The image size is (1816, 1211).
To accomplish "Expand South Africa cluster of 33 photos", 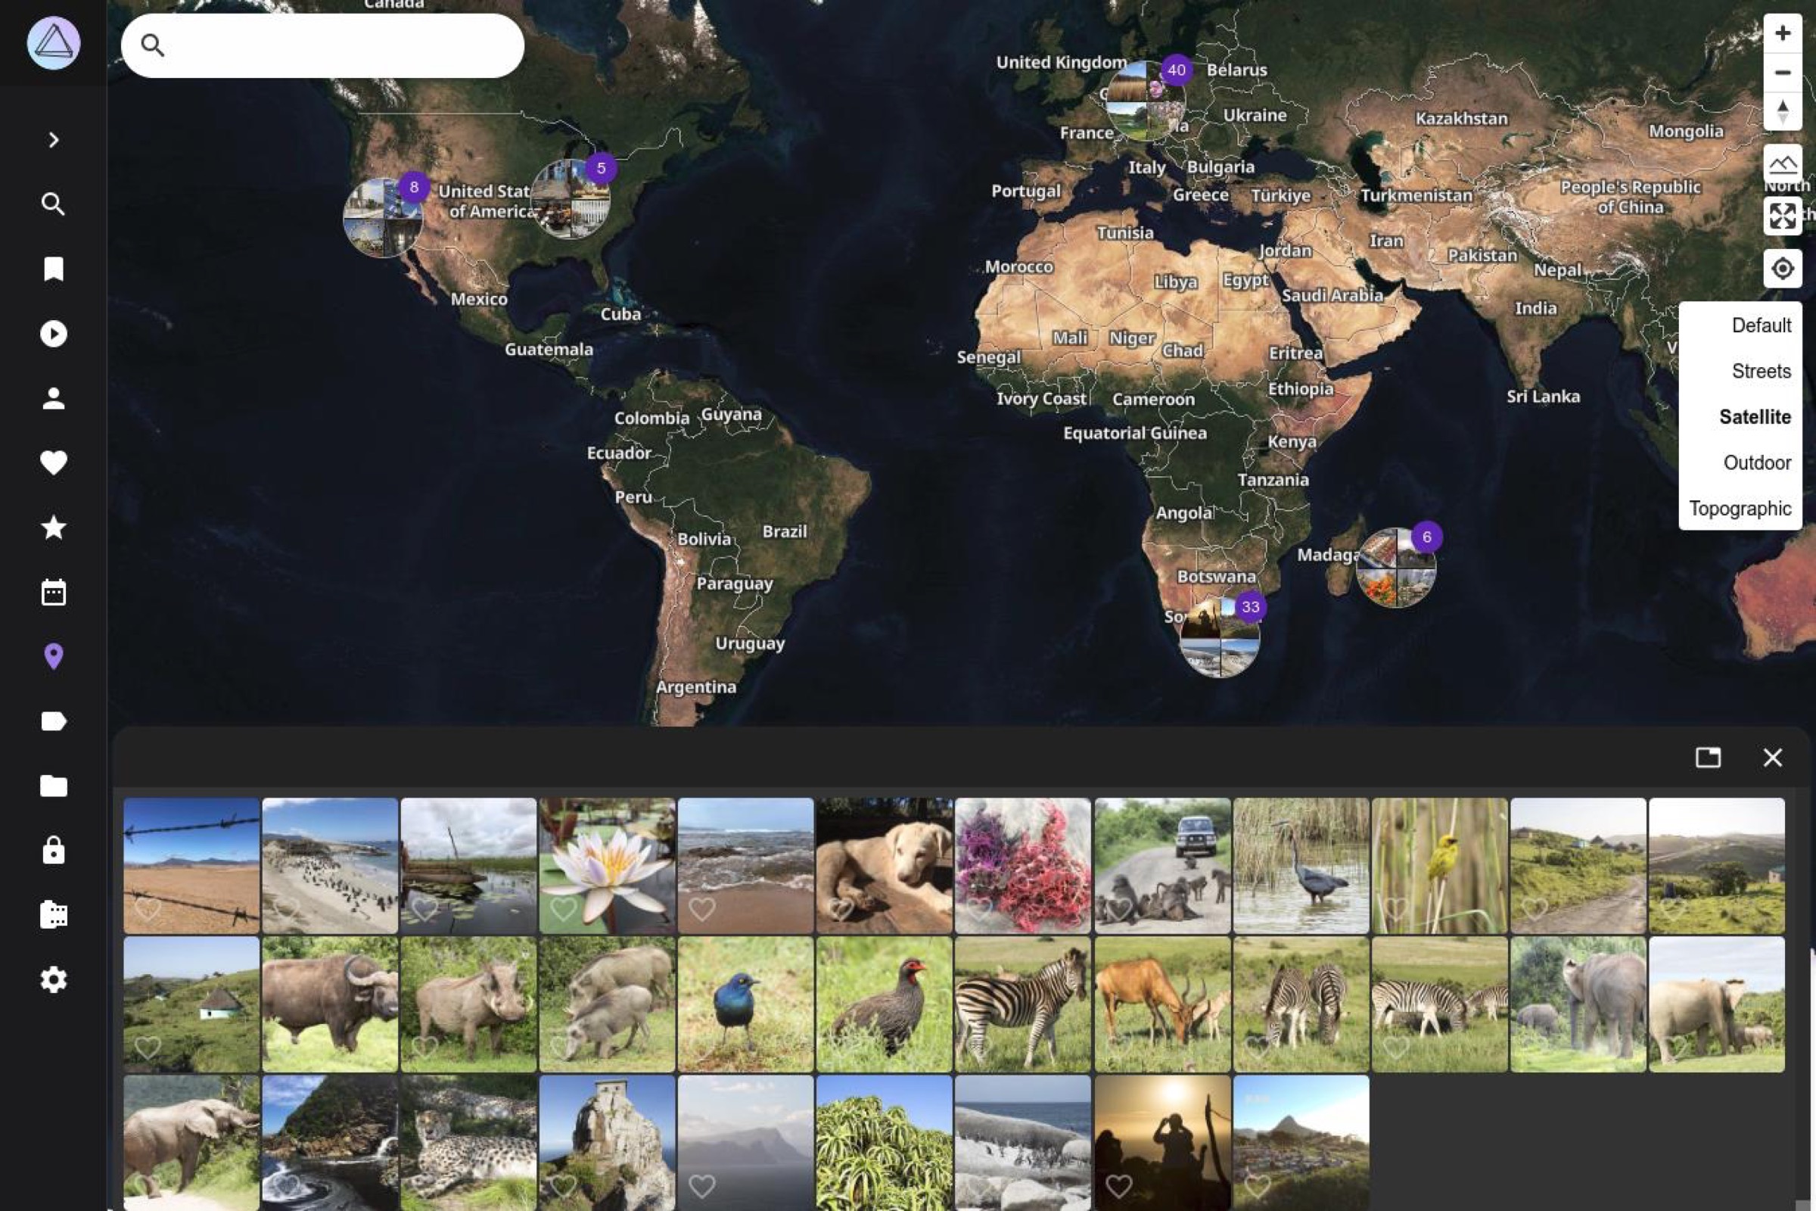I will (1220, 638).
